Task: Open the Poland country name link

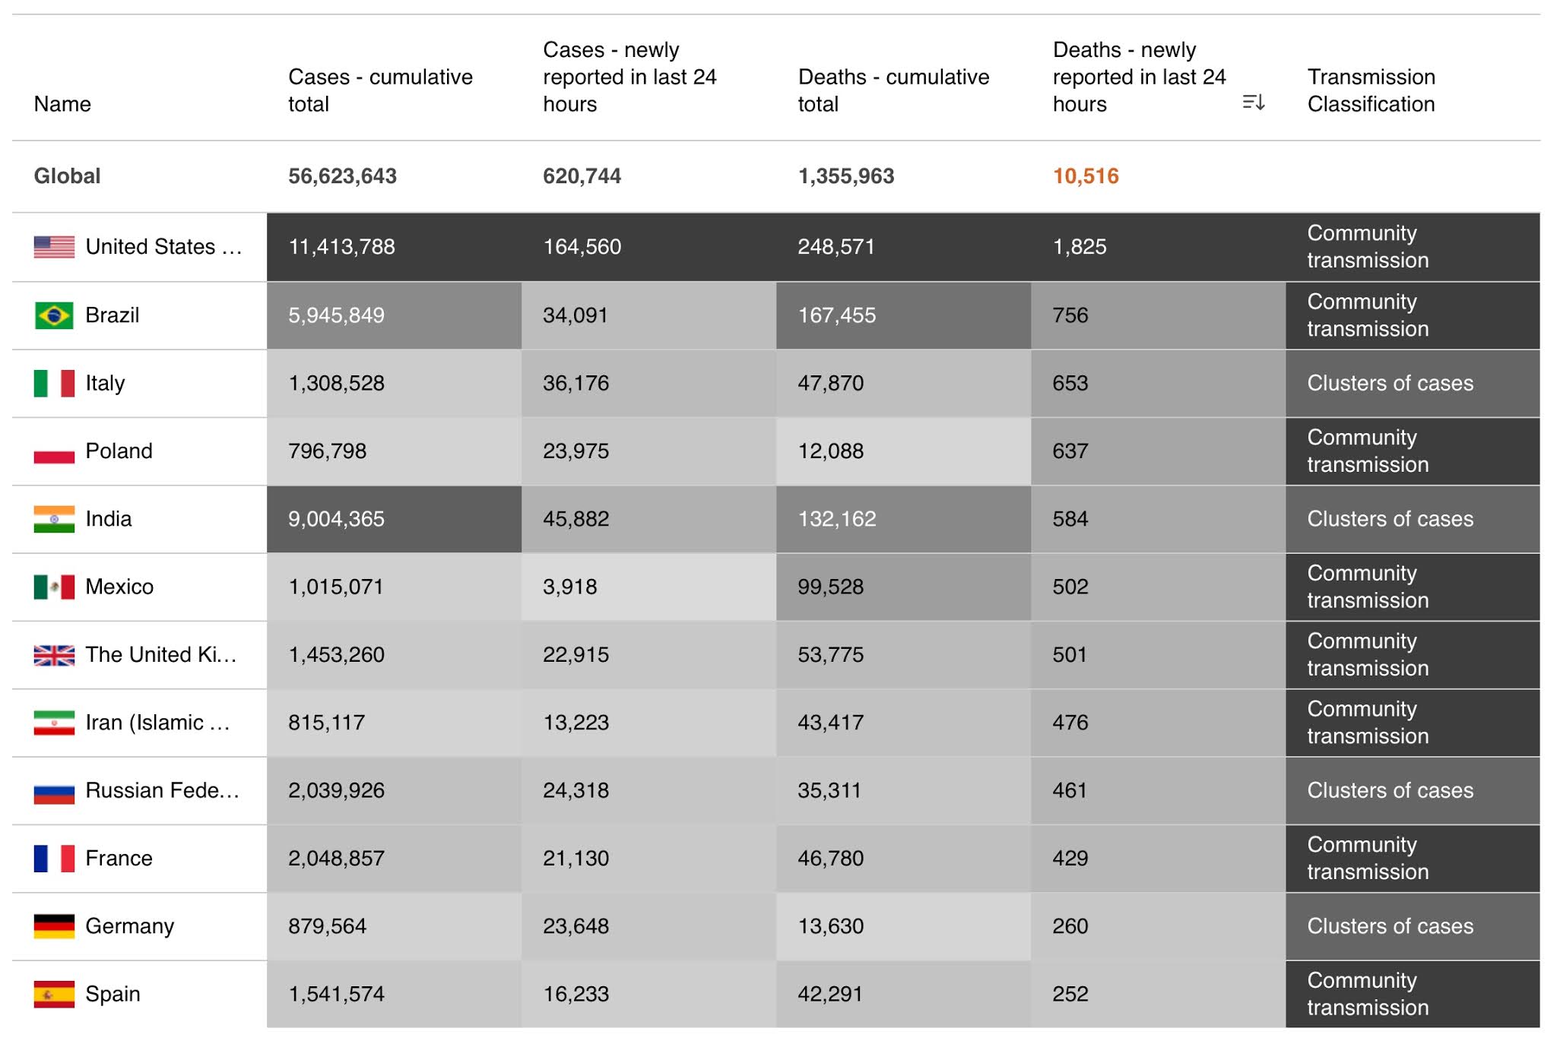Action: coord(119,451)
